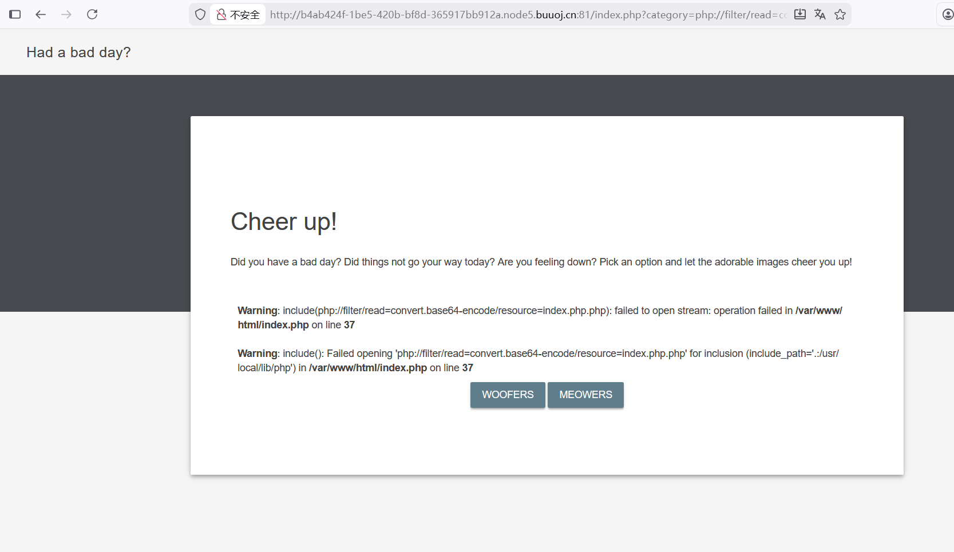Click the save page icon in address bar

pos(800,14)
